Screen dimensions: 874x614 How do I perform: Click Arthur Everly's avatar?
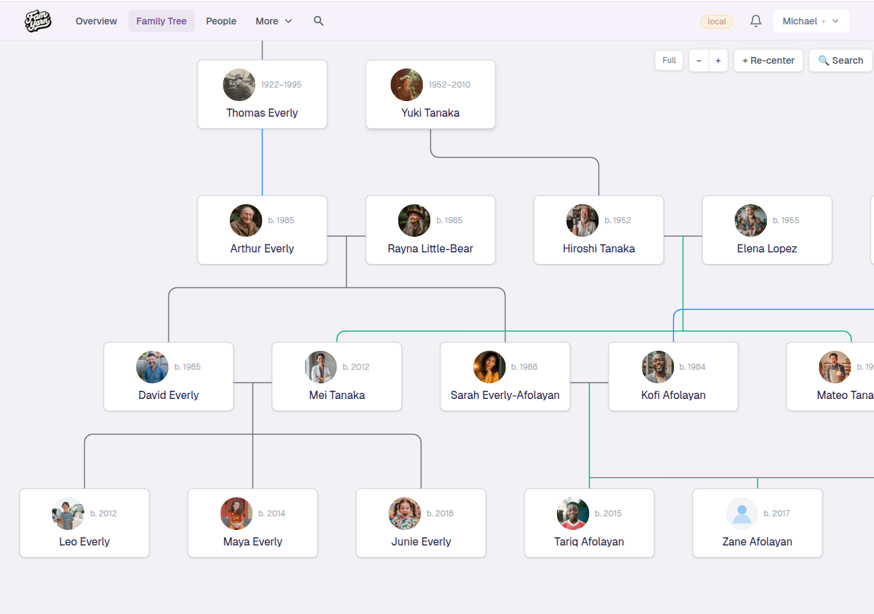(246, 220)
